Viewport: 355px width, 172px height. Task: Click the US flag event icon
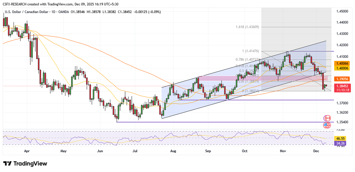click(327, 125)
